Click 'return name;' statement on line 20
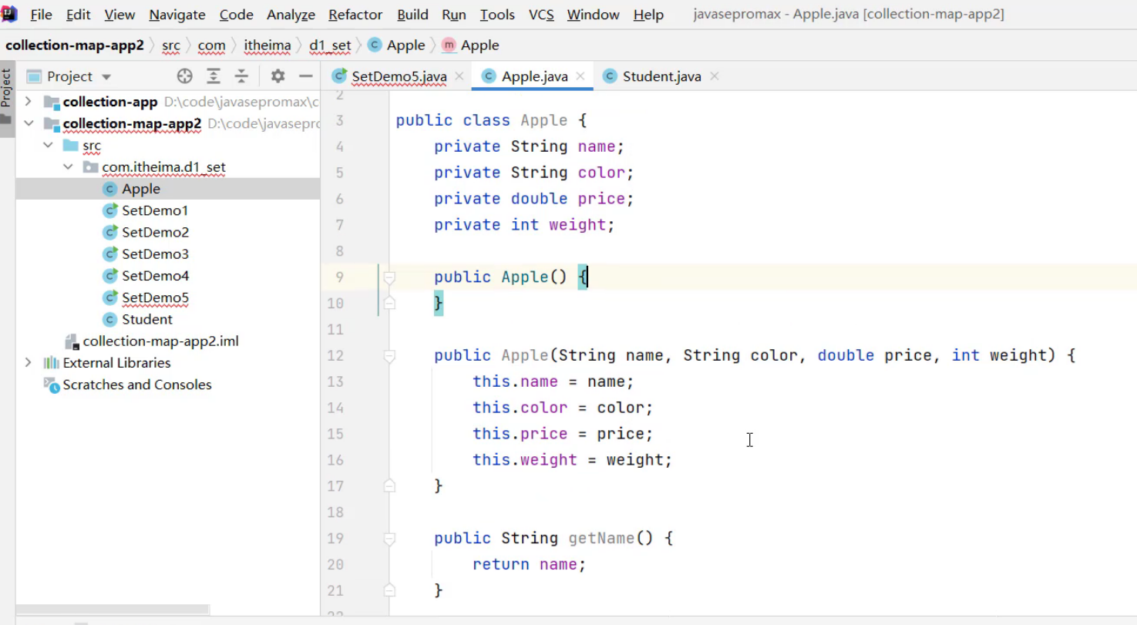1137x625 pixels. click(x=529, y=564)
